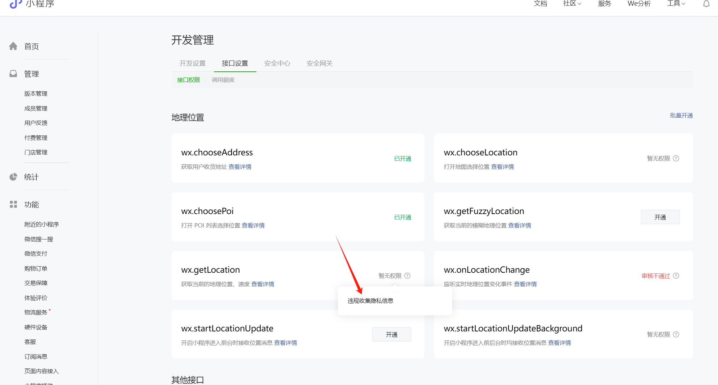Select the 调用额度 sub-tab
This screenshot has width=718, height=385.
[223, 80]
